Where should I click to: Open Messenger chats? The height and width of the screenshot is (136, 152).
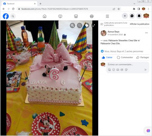(x=132, y=16)
